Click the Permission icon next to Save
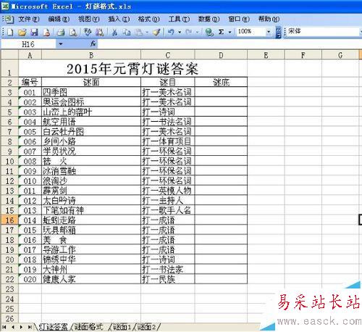The width and height of the screenshot is (362, 332). pos(46,32)
